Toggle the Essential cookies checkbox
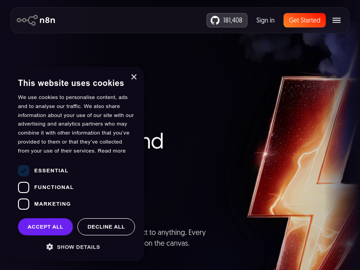 [x=23, y=171]
